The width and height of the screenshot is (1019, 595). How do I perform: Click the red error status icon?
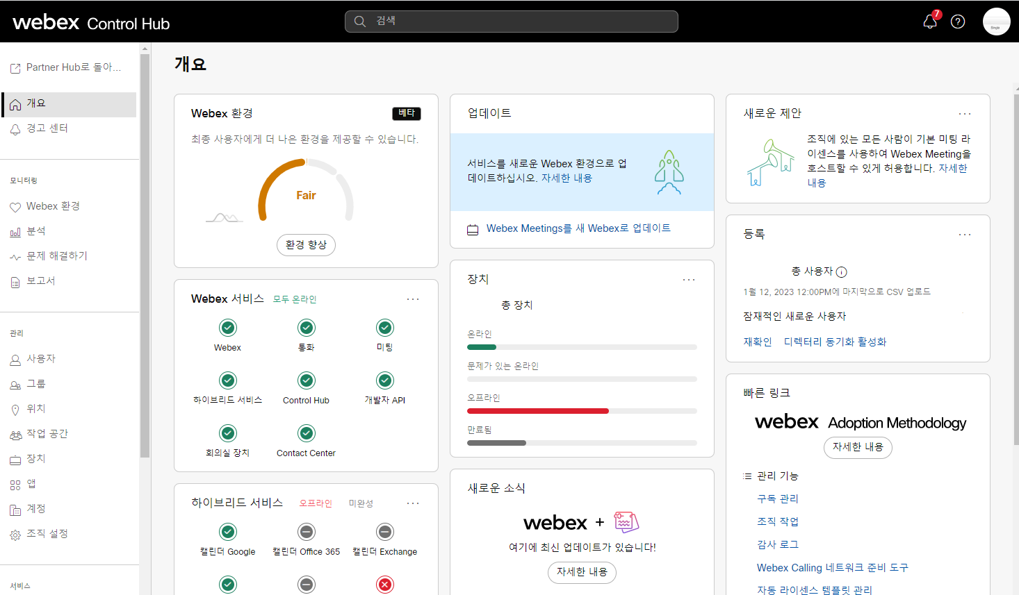[385, 585]
